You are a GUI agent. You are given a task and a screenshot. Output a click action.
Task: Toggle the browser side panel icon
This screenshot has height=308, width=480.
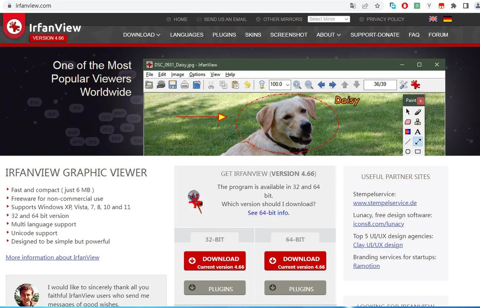[466, 6]
